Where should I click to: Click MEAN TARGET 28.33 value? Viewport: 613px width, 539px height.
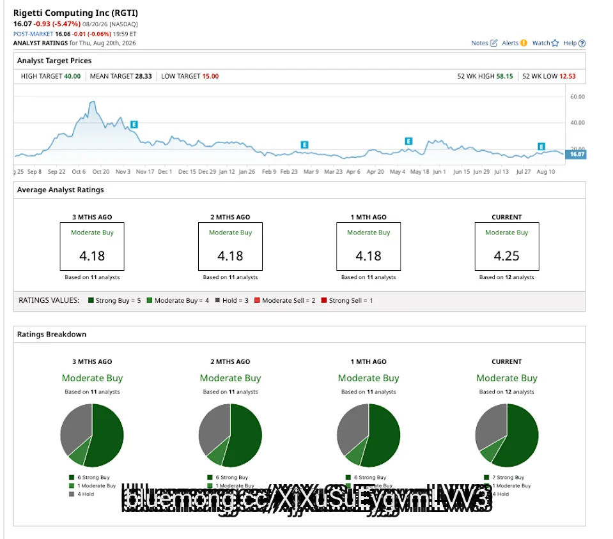pyautogui.click(x=143, y=76)
